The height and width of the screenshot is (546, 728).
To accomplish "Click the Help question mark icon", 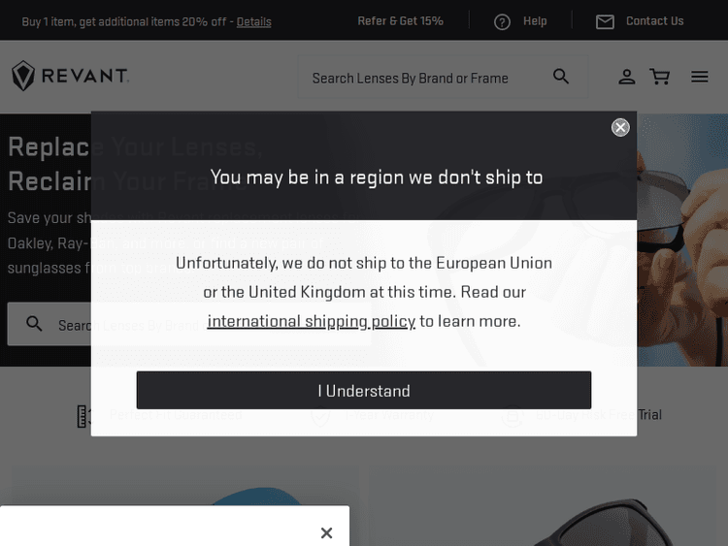I will click(502, 21).
